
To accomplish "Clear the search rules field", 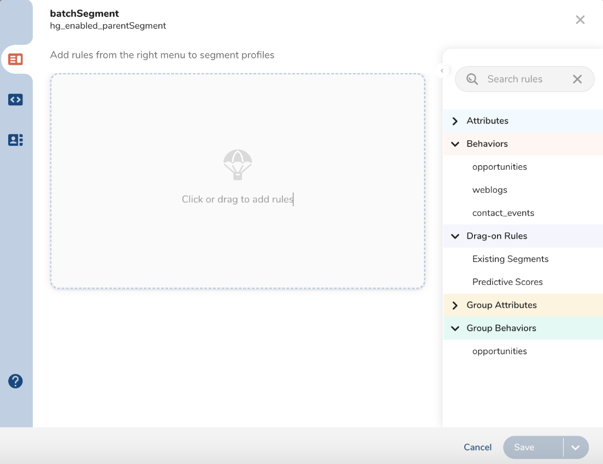I will pyautogui.click(x=577, y=79).
